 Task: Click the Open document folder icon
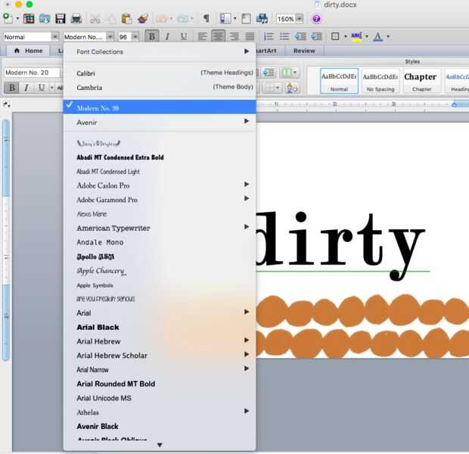45,19
